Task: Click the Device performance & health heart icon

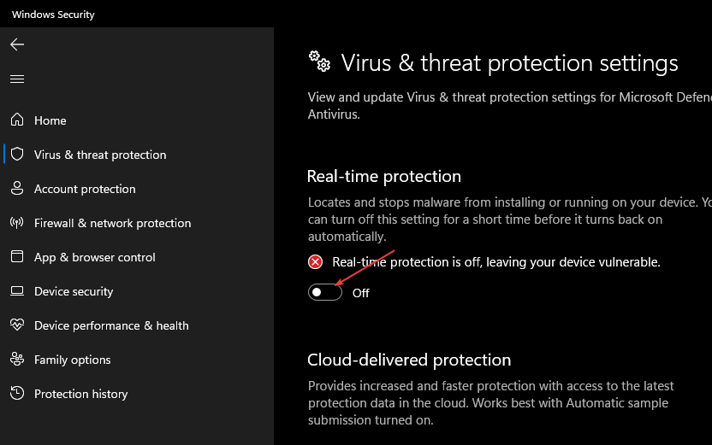Action: [x=17, y=325]
